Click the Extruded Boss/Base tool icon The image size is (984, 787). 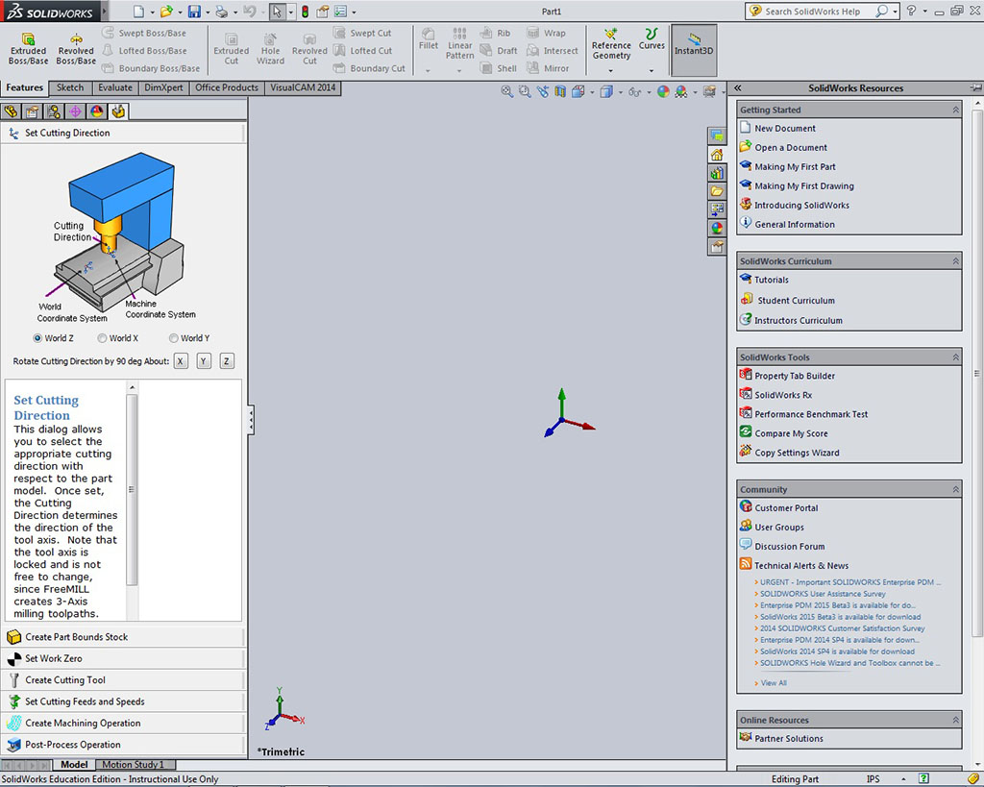28,40
